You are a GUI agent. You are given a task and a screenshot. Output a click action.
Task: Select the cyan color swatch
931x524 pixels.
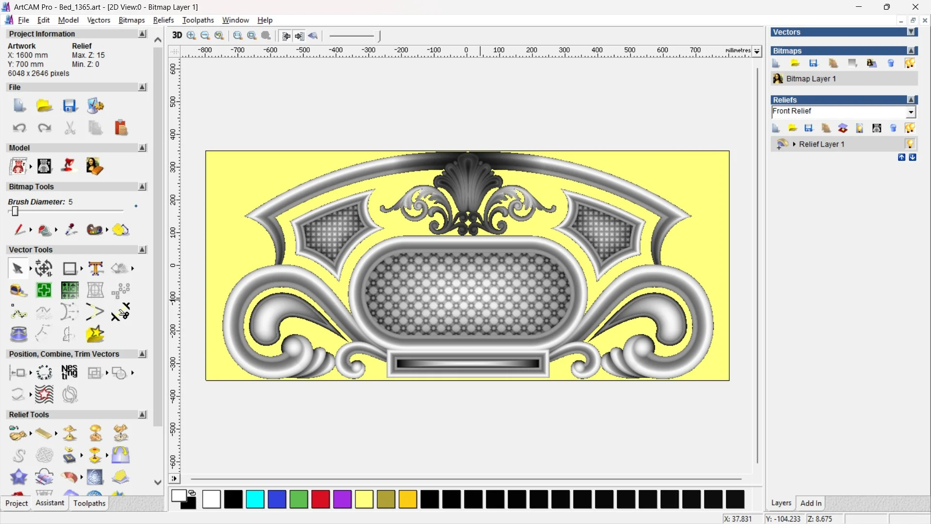click(x=255, y=499)
